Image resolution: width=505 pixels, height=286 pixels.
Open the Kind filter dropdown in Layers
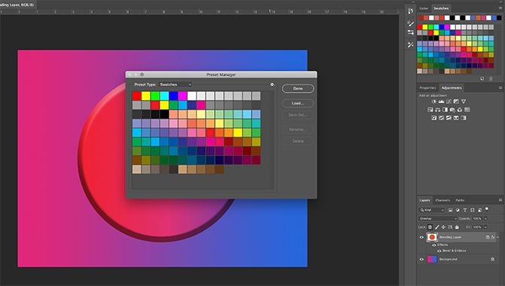point(432,210)
